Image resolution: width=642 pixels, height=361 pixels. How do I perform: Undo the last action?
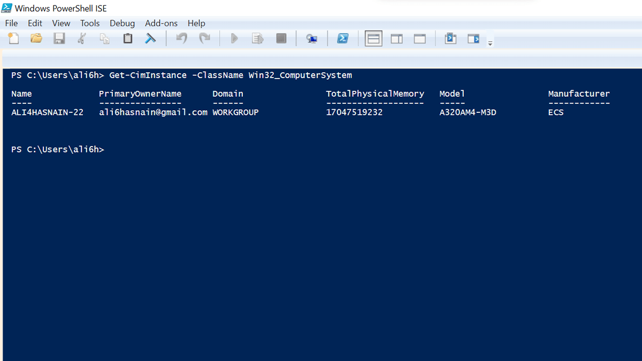181,39
